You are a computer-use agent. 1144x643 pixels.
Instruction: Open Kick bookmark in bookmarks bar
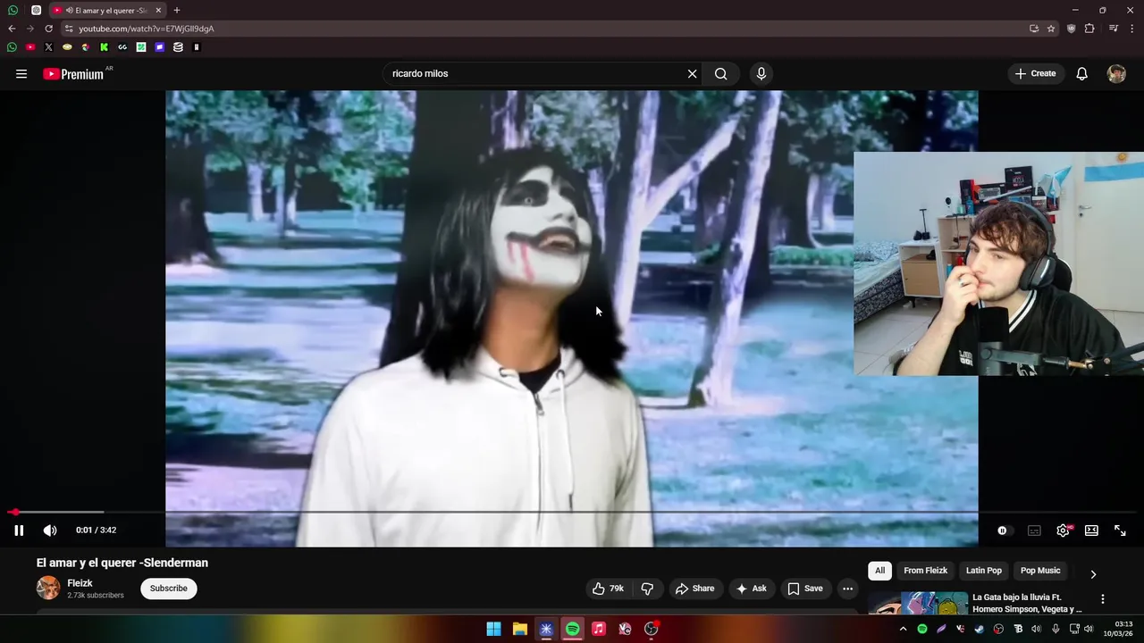[104, 47]
